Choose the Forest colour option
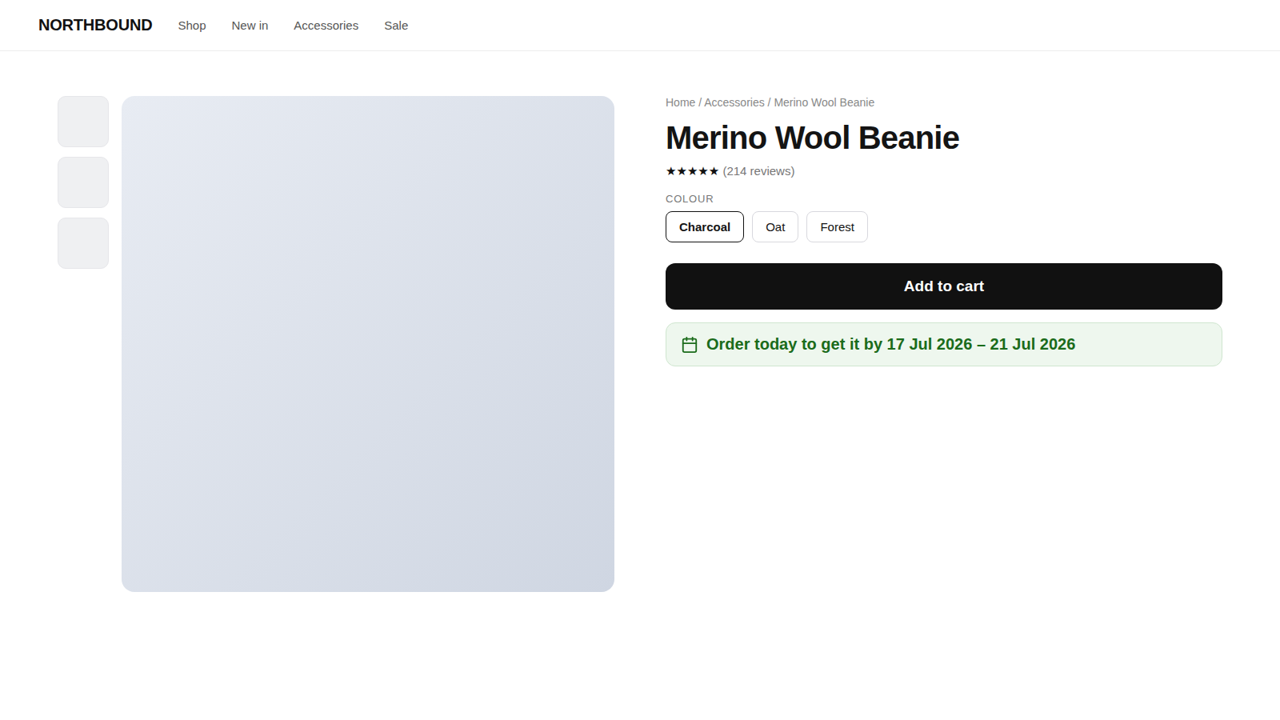The width and height of the screenshot is (1280, 720). pos(837,227)
